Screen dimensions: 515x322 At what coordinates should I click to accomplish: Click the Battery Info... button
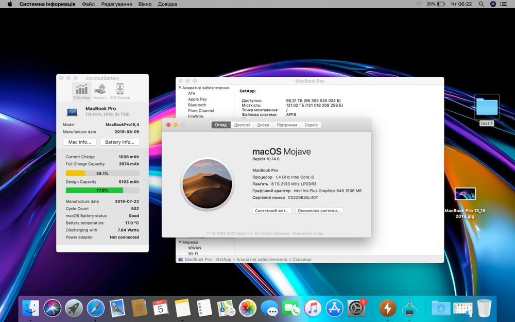coord(119,142)
